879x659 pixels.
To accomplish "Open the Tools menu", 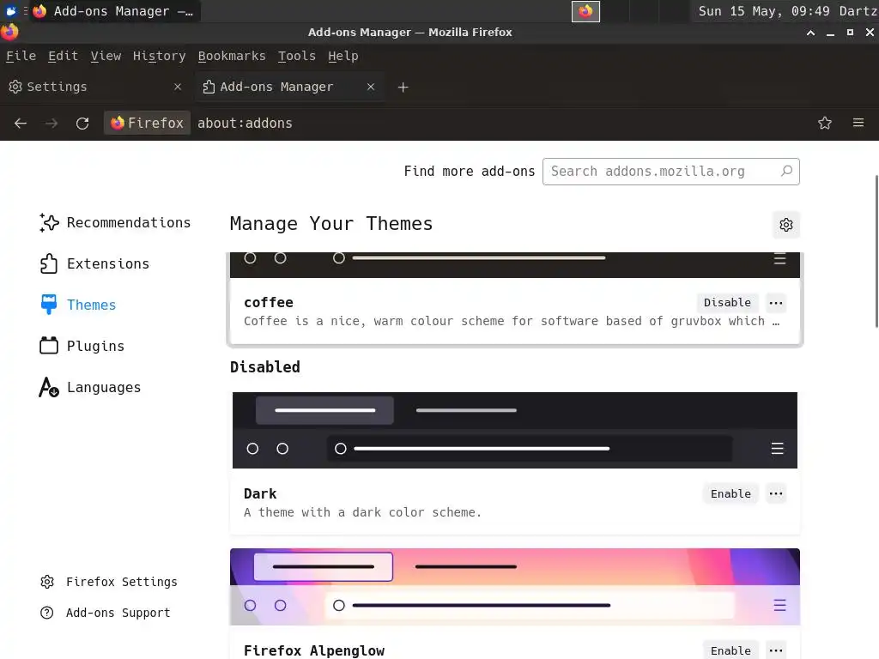I will 296,56.
